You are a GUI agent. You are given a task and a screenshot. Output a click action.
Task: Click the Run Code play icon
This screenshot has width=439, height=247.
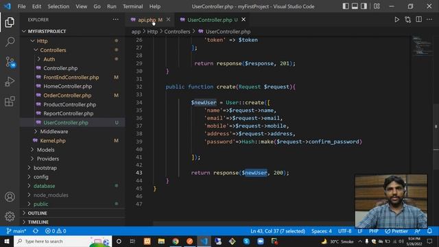coord(396,20)
